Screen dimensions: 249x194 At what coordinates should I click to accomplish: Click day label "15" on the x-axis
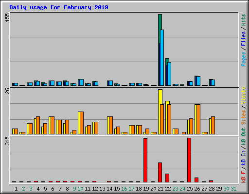[x=117, y=189]
